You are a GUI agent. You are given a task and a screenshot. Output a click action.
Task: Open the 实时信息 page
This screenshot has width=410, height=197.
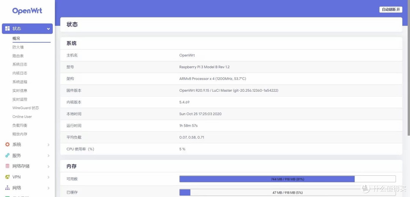(x=20, y=91)
